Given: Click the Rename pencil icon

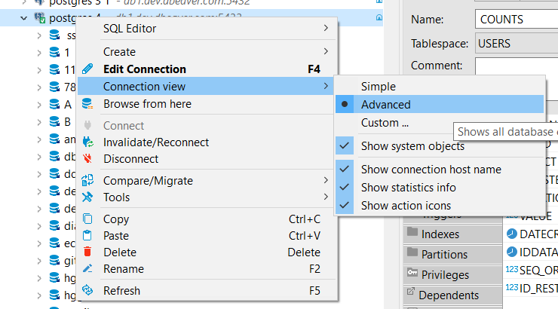Looking at the screenshot, I should click(x=87, y=268).
